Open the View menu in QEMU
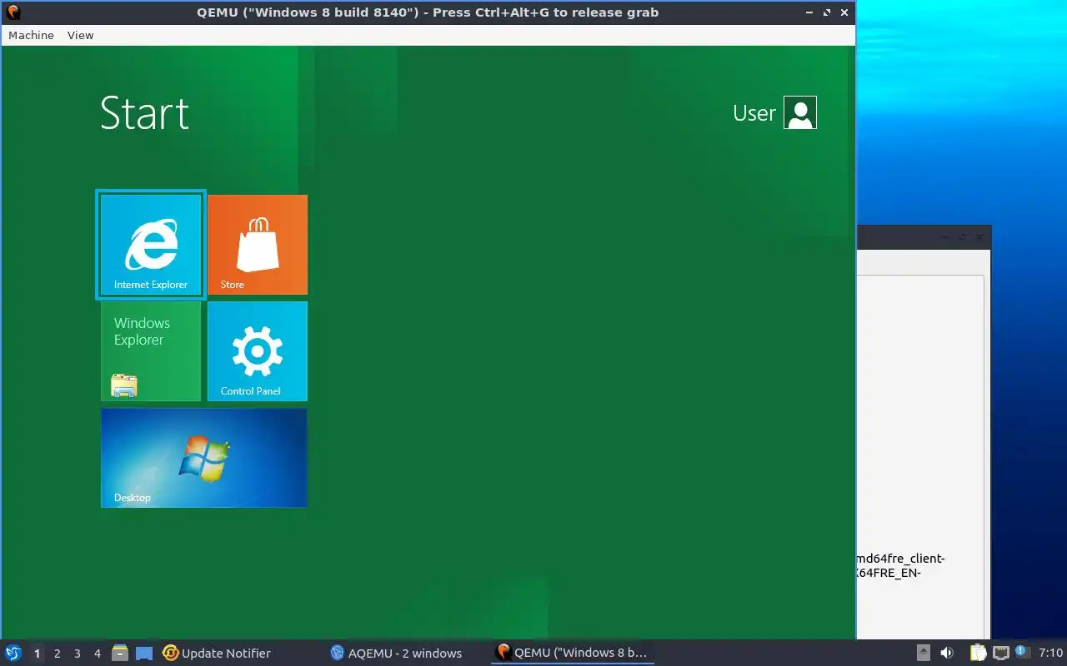Viewport: 1067px width, 666px height. 81,35
